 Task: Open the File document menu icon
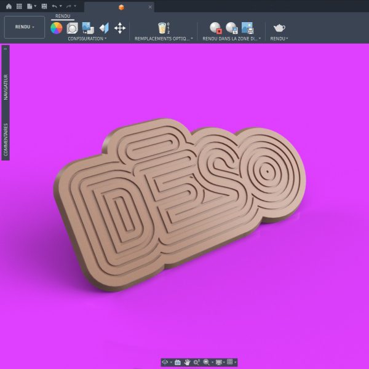coord(30,6)
